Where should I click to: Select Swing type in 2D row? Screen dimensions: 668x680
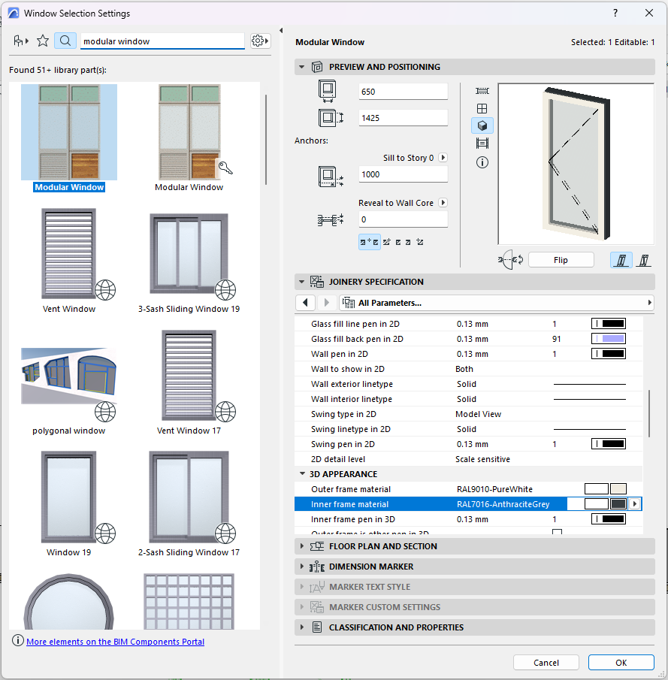point(468,414)
